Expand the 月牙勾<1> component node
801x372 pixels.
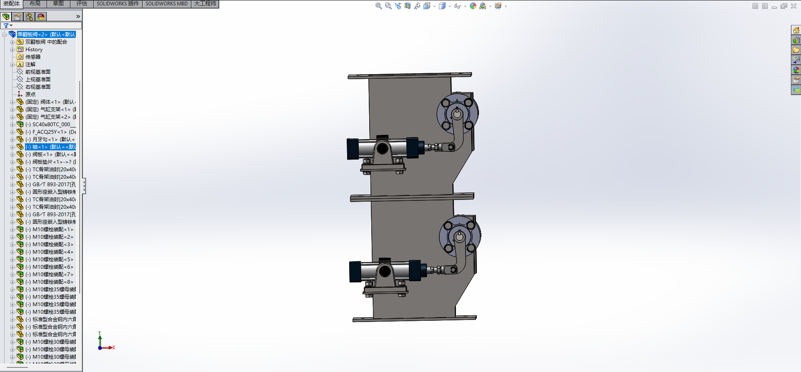click(13, 140)
